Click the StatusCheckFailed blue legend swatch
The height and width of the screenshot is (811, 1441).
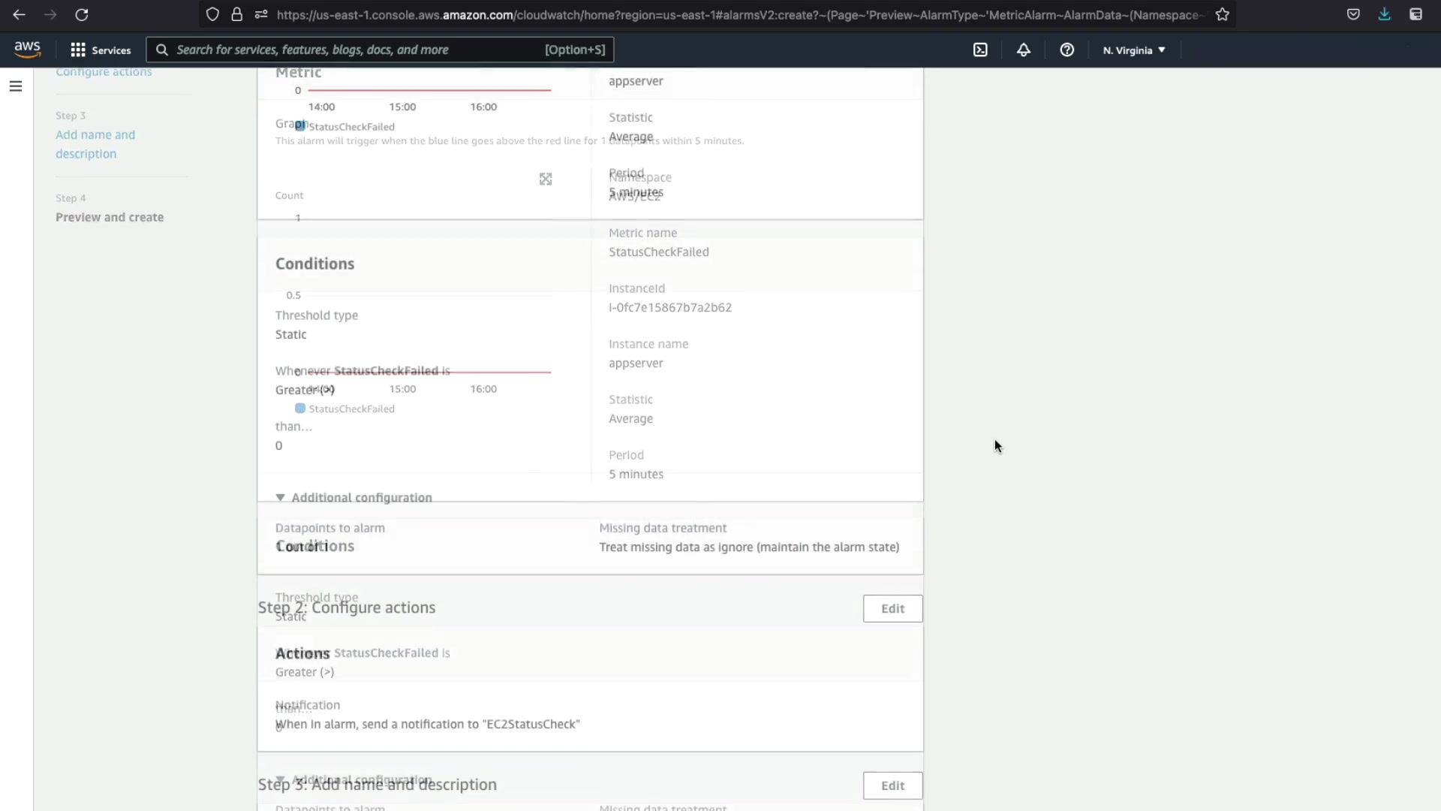300,409
